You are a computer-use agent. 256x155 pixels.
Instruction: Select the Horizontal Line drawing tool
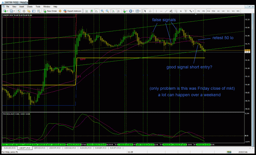point(161,11)
